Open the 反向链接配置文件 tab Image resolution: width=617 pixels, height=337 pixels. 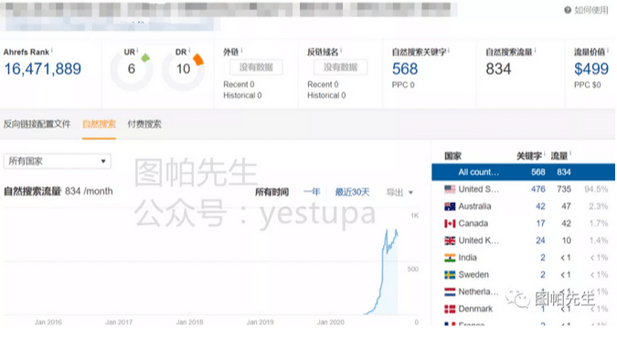coord(37,124)
